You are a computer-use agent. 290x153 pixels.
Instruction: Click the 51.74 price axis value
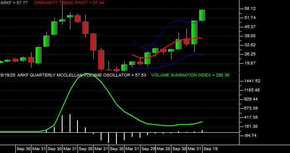tap(250, 18)
